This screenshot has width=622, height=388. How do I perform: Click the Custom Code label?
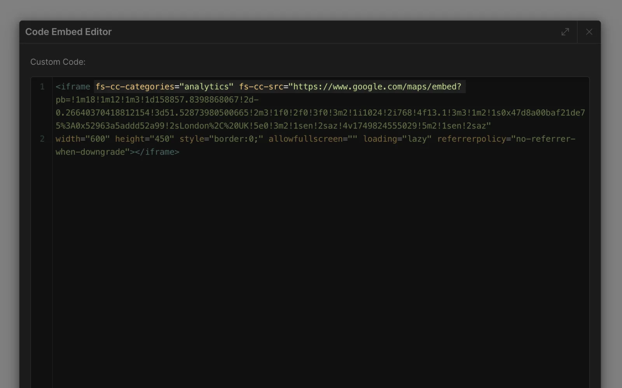(58, 62)
